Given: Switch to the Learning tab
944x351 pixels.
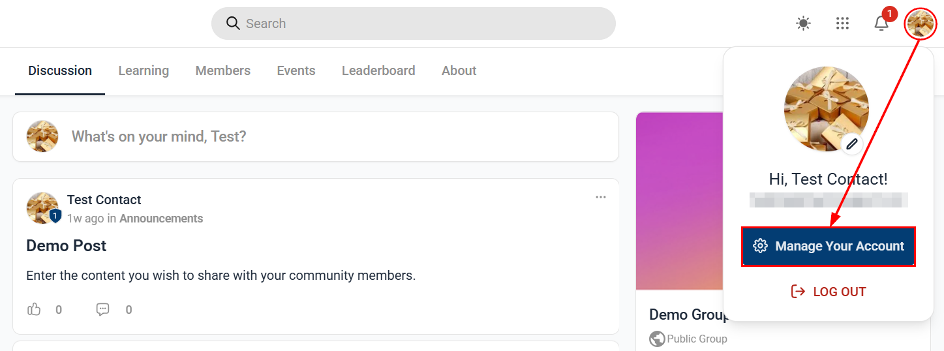Looking at the screenshot, I should (144, 70).
